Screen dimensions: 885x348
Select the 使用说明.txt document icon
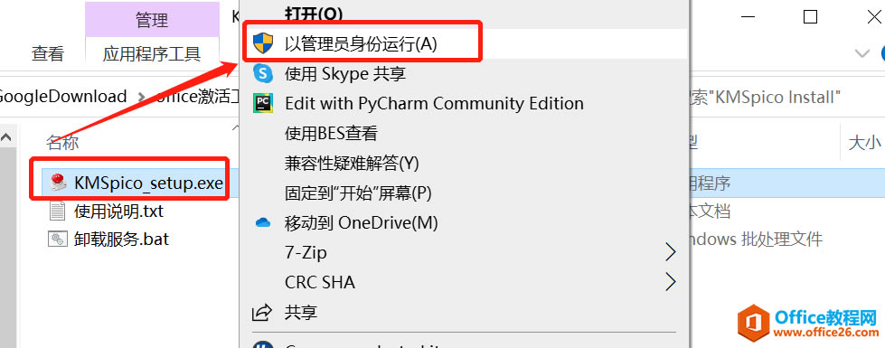pos(58,211)
